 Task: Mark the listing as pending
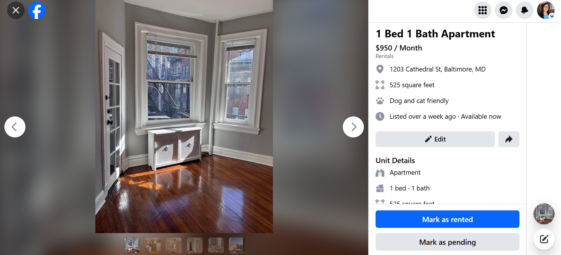point(448,242)
